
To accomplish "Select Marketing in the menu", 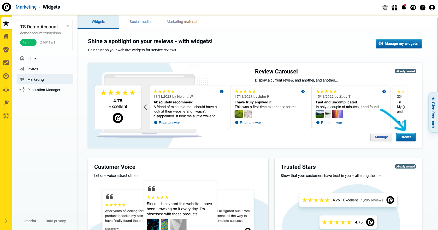I will pos(45,79).
